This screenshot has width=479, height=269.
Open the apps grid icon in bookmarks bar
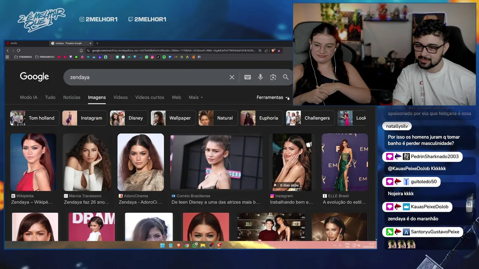pos(7,57)
